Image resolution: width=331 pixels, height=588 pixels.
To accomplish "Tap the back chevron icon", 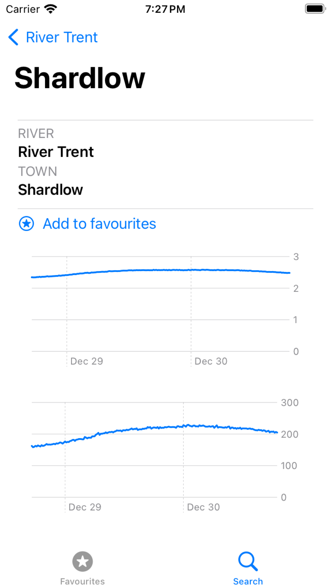I will pos(13,37).
